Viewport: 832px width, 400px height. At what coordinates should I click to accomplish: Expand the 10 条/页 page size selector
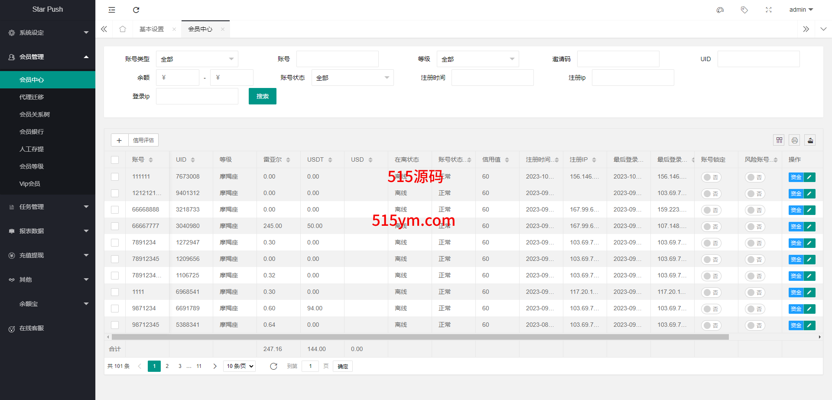pyautogui.click(x=239, y=366)
